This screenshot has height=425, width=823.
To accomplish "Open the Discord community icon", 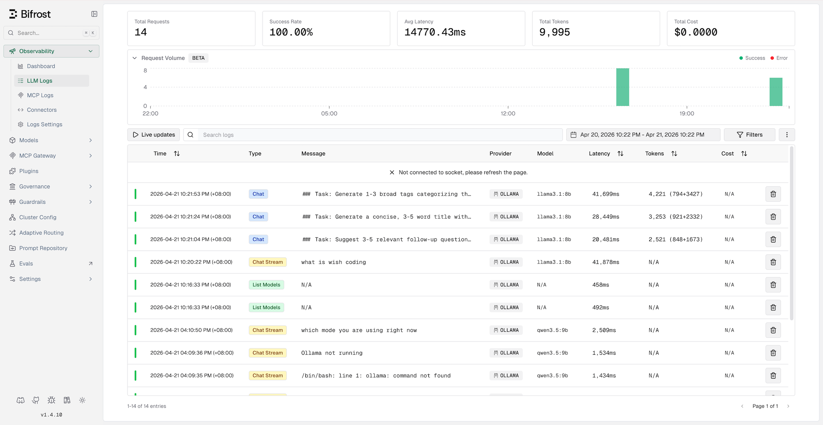I will [x=20, y=400].
